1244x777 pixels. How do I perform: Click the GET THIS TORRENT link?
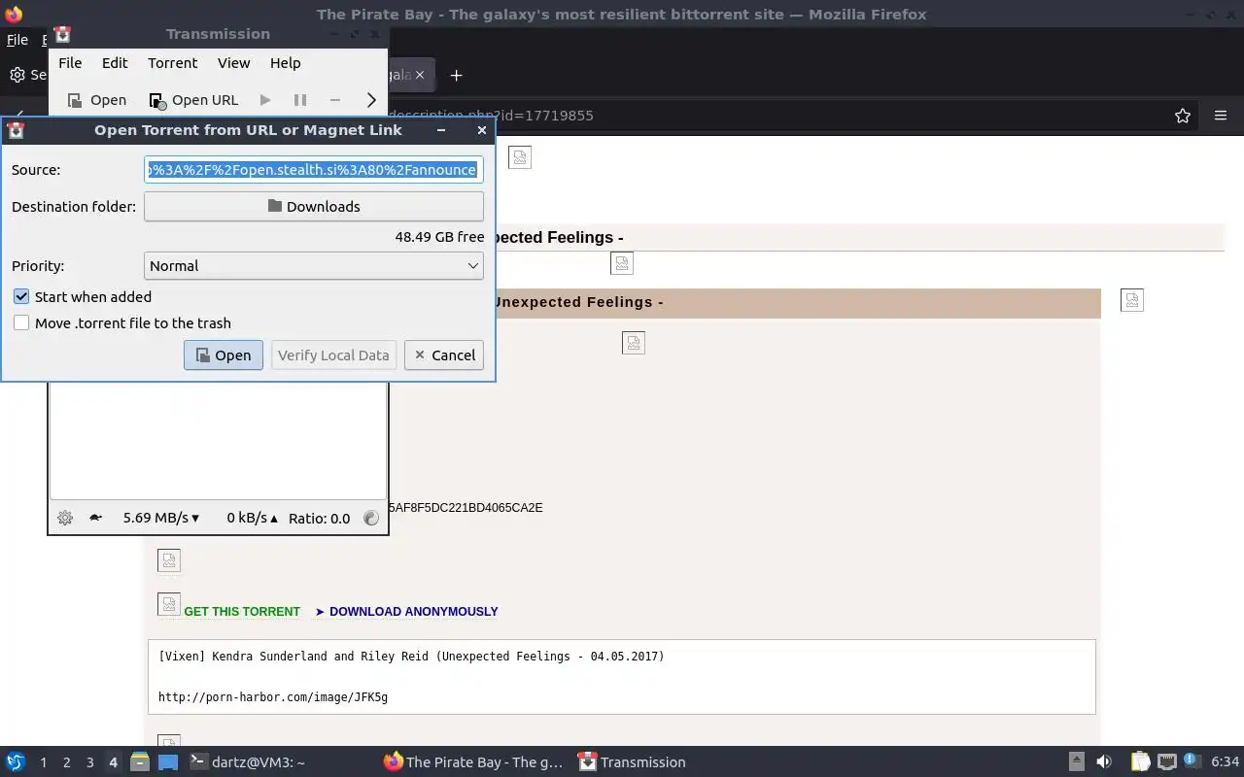click(242, 611)
